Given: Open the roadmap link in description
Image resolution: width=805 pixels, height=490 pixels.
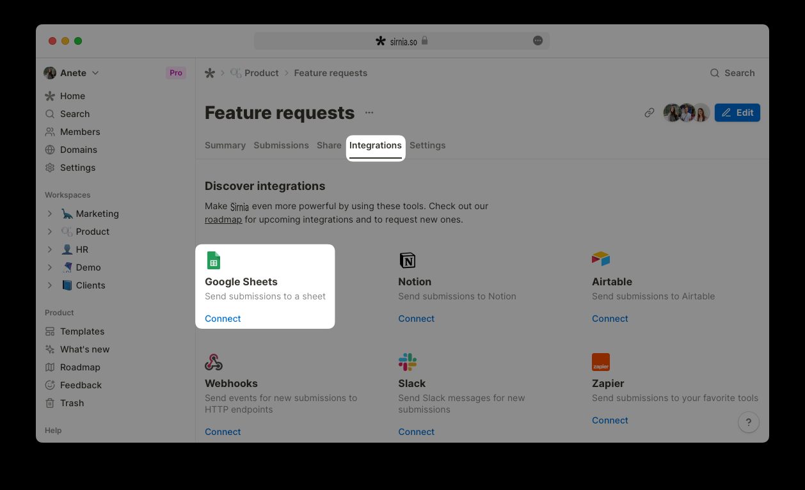Looking at the screenshot, I should [223, 219].
